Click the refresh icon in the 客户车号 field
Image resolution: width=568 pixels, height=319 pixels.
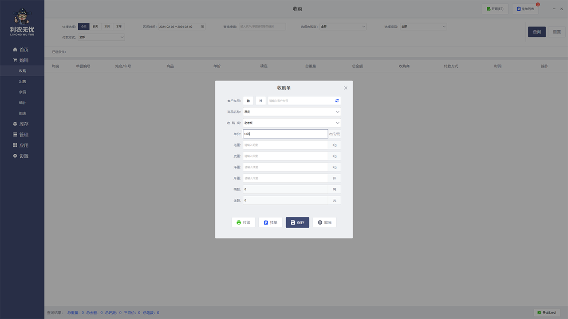(x=337, y=101)
